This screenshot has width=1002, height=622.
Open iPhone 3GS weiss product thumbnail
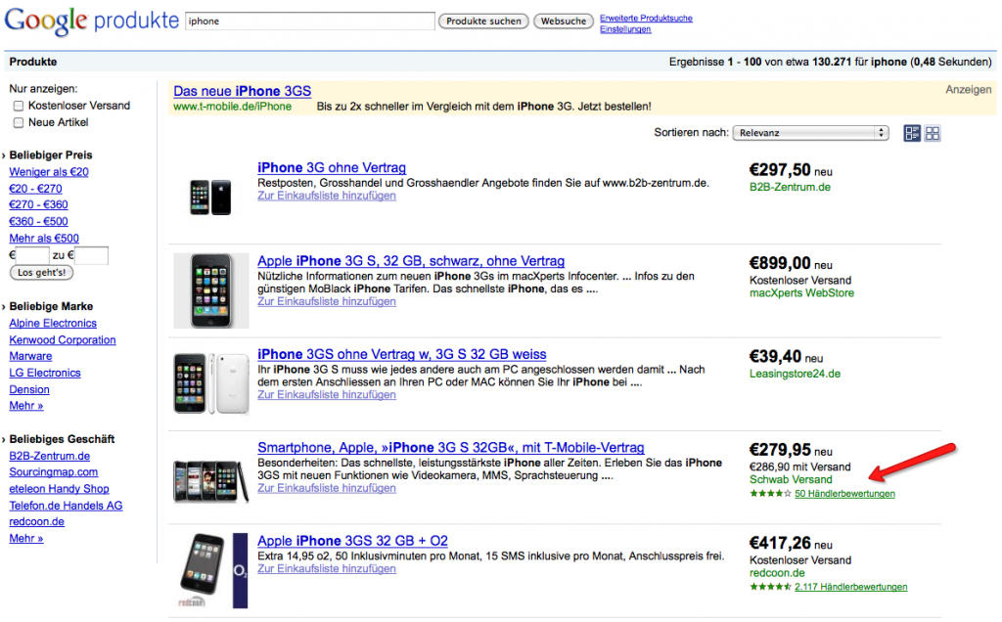211,383
